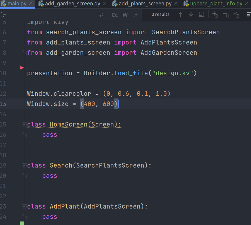Go to previous occurrence with up arrow
This screenshot has width=251, height=225.
click(180, 15)
